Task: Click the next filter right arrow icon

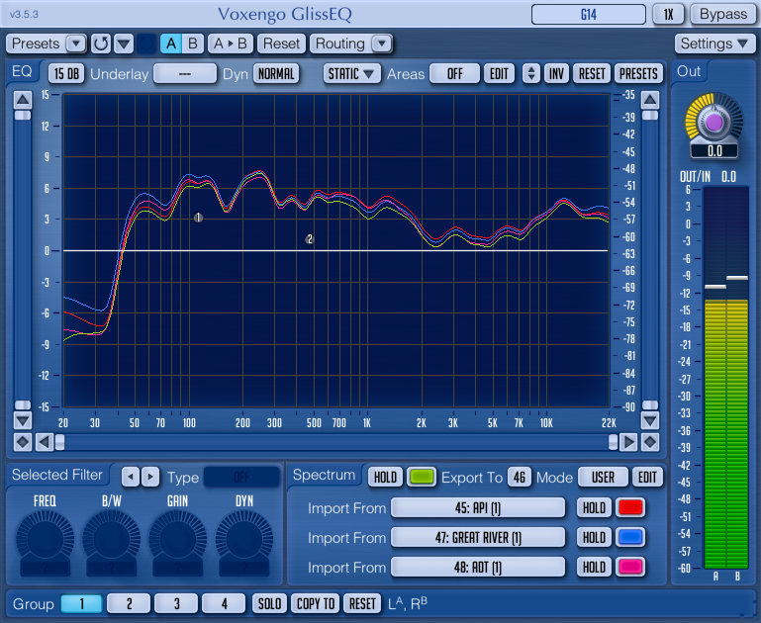Action: coord(149,477)
